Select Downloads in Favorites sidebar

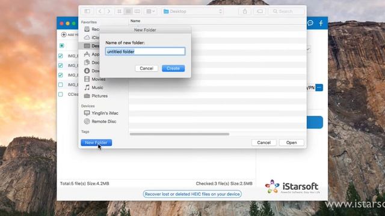91,71
